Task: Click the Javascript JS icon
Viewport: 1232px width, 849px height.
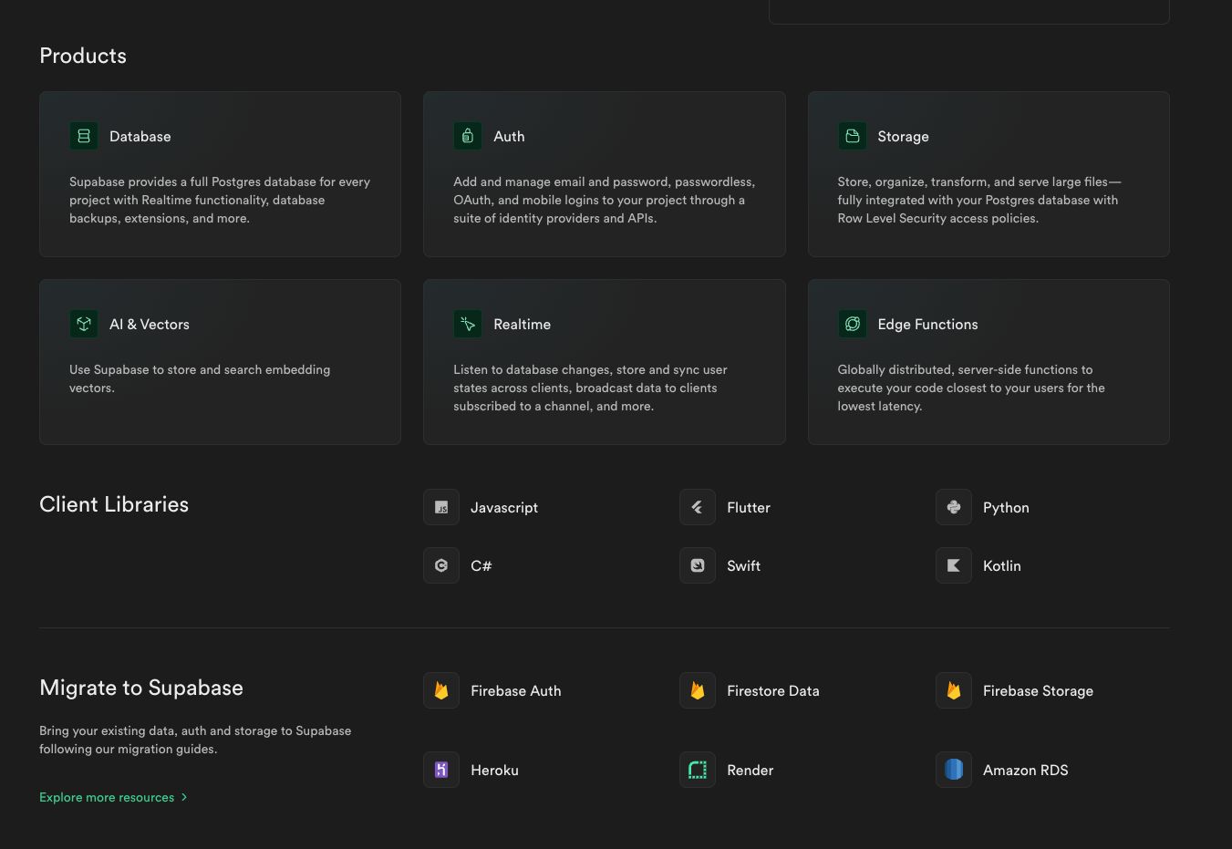Action: [x=441, y=507]
